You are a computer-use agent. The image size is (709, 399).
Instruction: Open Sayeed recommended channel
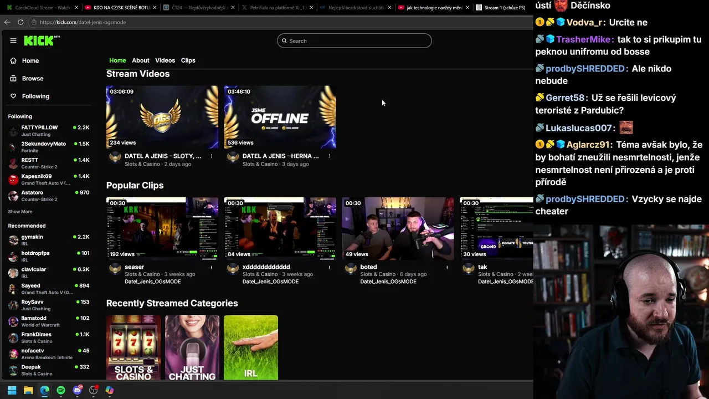pos(49,289)
